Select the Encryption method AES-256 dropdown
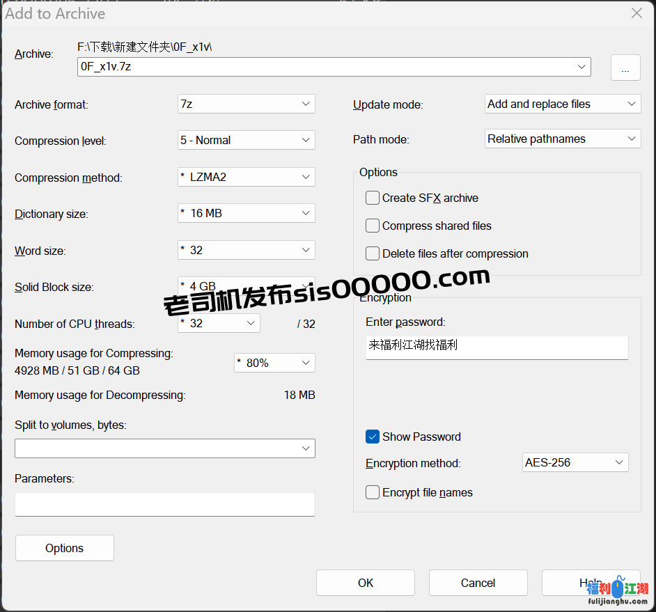Image resolution: width=656 pixels, height=612 pixels. click(x=575, y=462)
